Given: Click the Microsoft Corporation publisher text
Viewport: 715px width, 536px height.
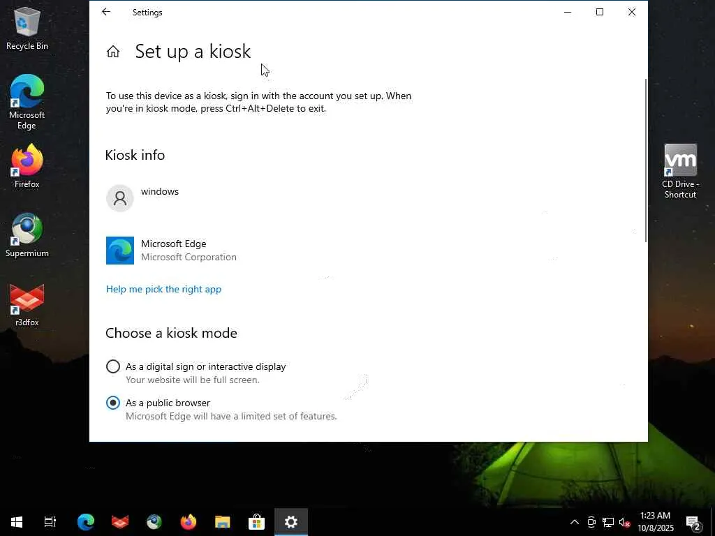Looking at the screenshot, I should (189, 257).
